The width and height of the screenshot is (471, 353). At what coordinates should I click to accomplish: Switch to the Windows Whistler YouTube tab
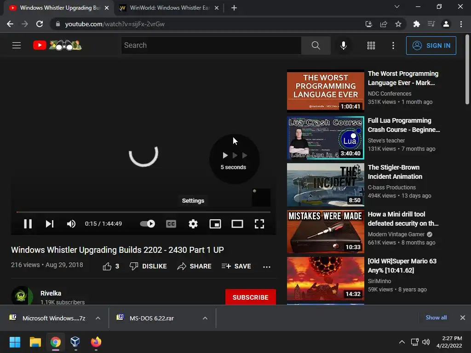(x=58, y=8)
